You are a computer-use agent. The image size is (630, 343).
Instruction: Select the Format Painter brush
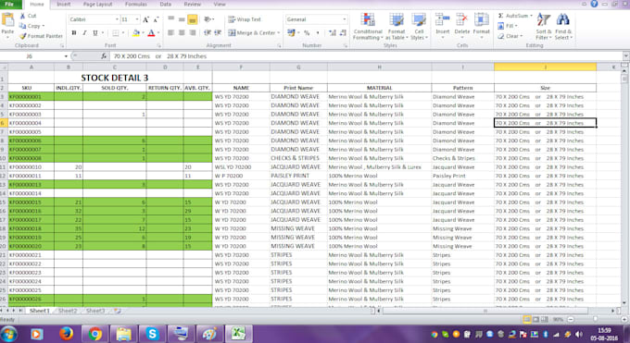[x=23, y=36]
